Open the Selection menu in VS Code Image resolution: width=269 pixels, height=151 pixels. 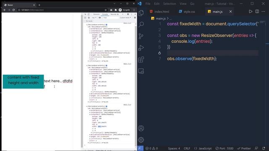pyautogui.click(x=169, y=4)
